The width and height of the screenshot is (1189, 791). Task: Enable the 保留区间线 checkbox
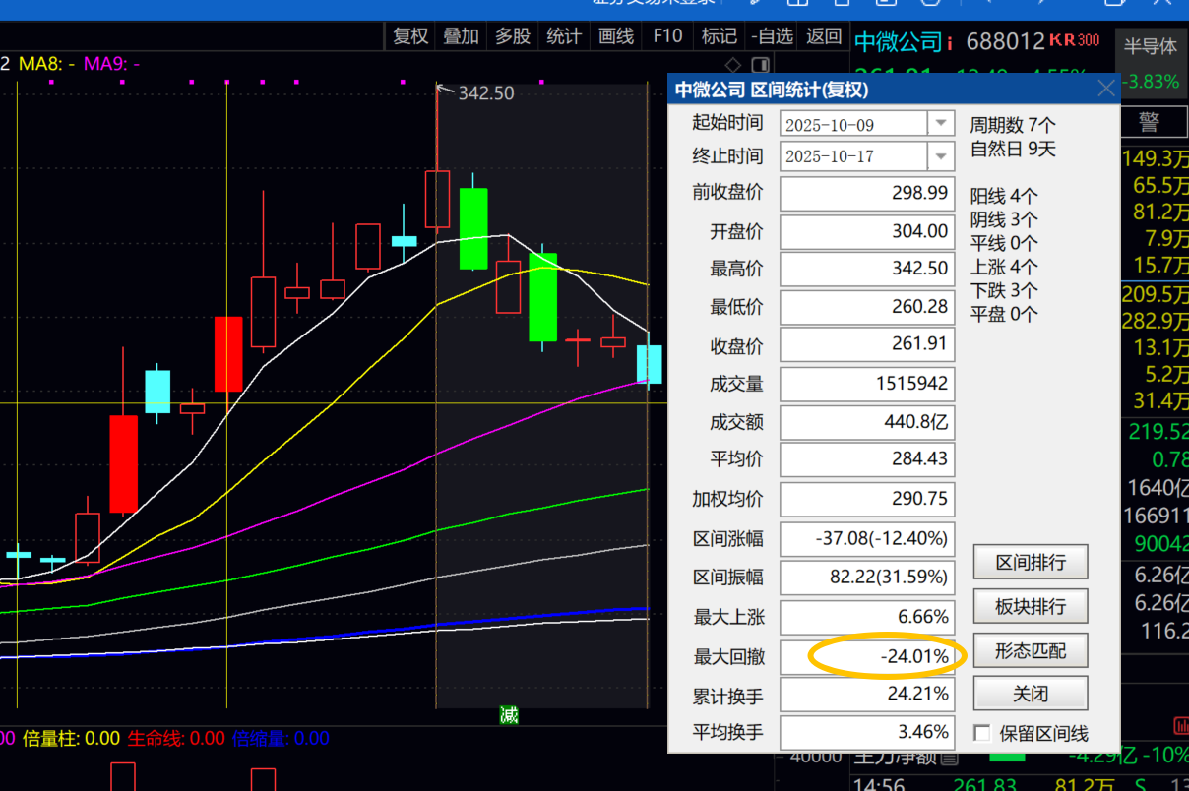[x=981, y=733]
